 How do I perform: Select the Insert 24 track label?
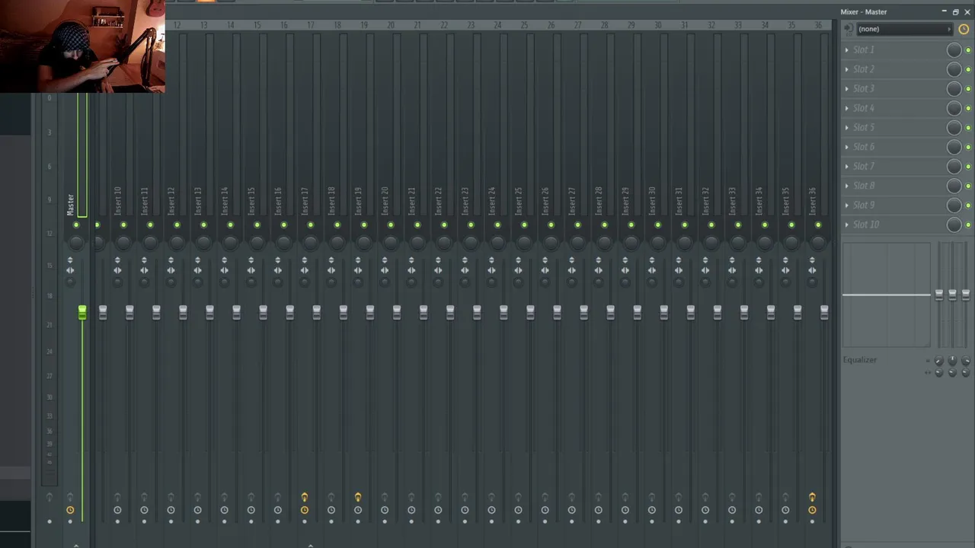[x=491, y=200]
